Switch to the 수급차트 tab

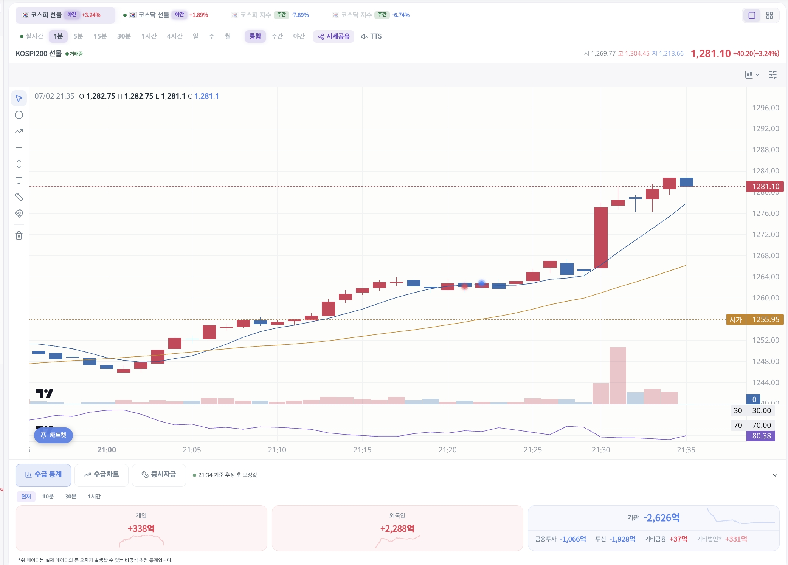click(x=101, y=475)
